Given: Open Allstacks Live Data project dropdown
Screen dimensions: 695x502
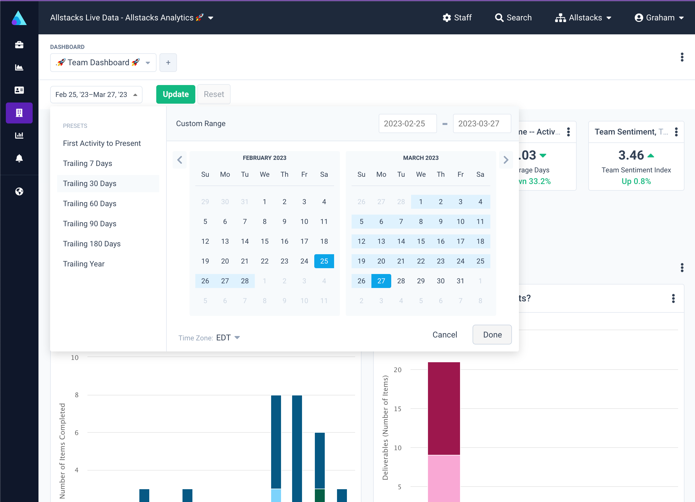Looking at the screenshot, I should pyautogui.click(x=132, y=18).
